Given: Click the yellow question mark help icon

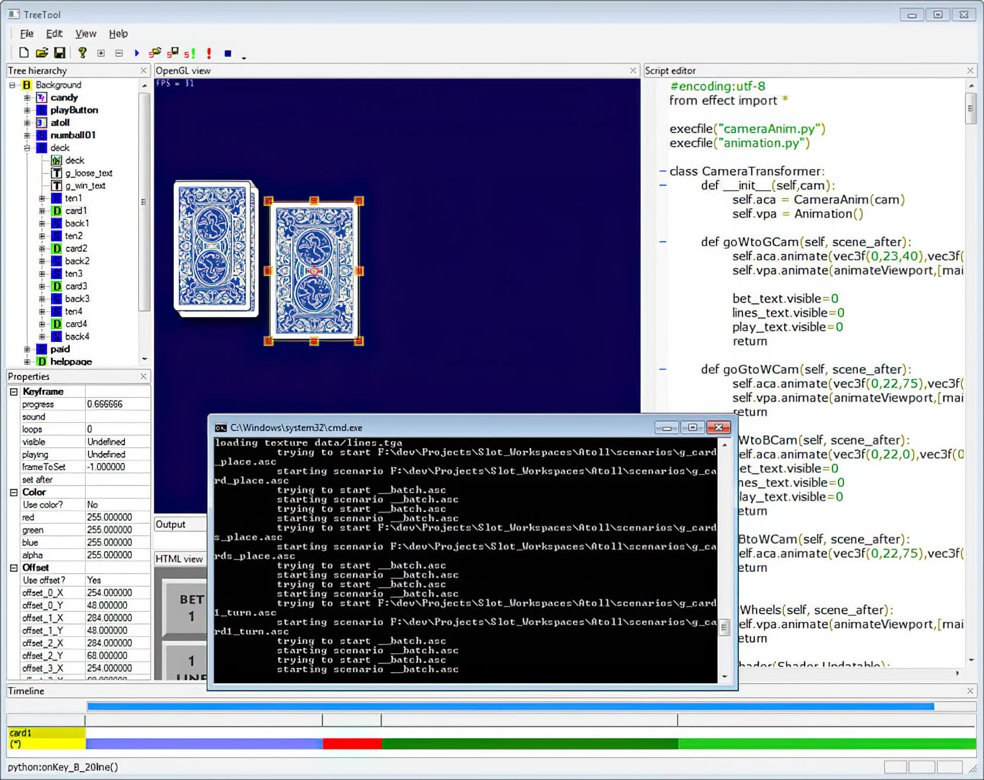Looking at the screenshot, I should [x=82, y=53].
